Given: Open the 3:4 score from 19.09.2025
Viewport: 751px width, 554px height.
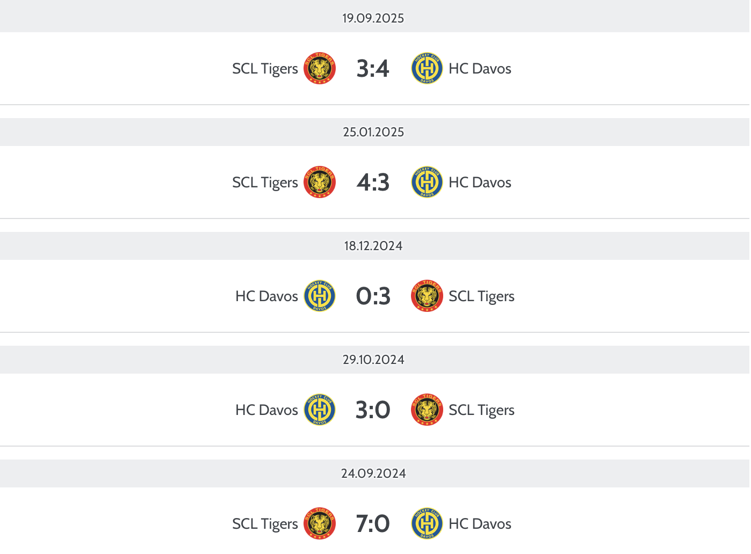Looking at the screenshot, I should point(373,69).
